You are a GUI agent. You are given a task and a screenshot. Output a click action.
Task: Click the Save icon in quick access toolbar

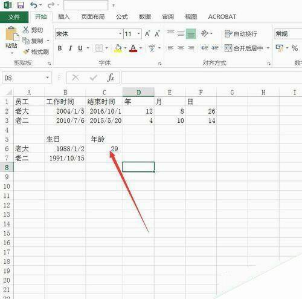click(x=21, y=5)
